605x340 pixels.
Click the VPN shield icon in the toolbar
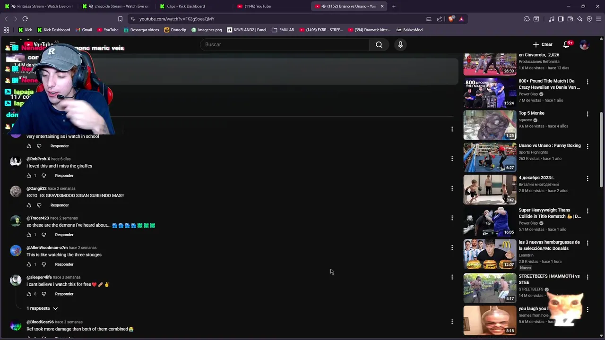point(589,19)
